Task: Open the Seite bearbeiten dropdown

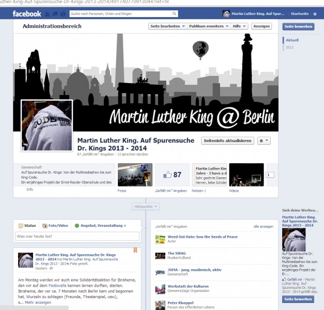Action: click(167, 26)
